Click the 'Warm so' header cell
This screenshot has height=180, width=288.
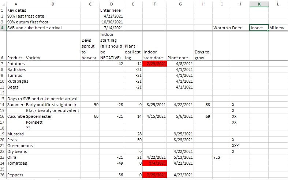222,28
